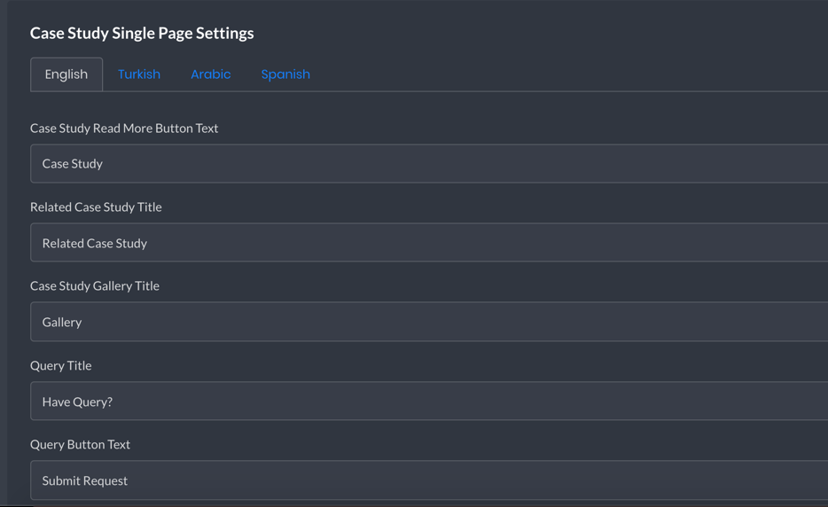The height and width of the screenshot is (507, 828).
Task: Click the dark sidebar strip at left edge
Action: point(4,253)
